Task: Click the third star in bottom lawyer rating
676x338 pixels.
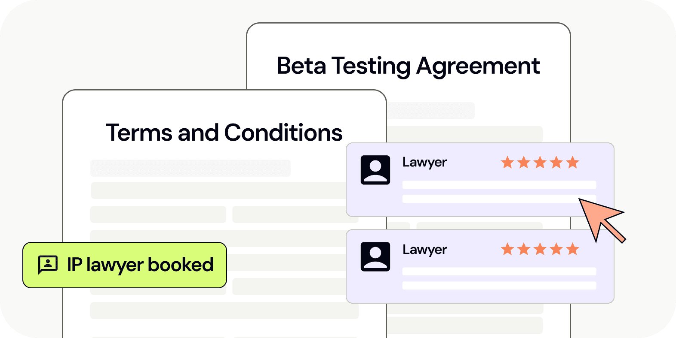Action: point(540,249)
